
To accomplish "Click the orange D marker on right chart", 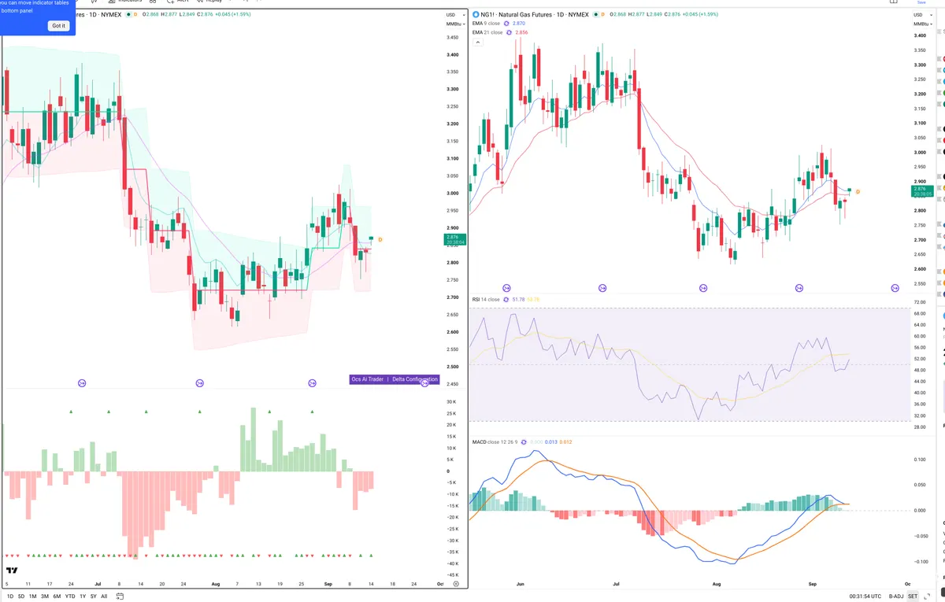I will (858, 192).
